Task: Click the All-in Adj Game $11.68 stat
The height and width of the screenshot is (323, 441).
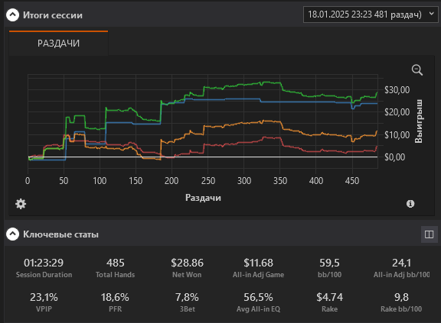Action: (258, 268)
